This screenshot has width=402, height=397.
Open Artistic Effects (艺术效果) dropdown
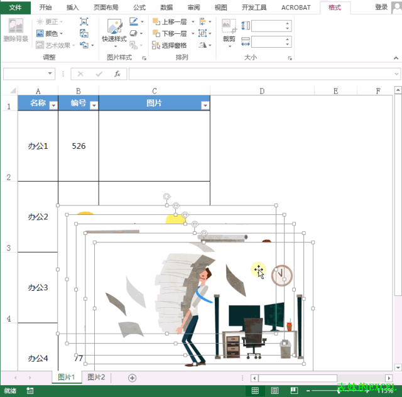(x=55, y=45)
